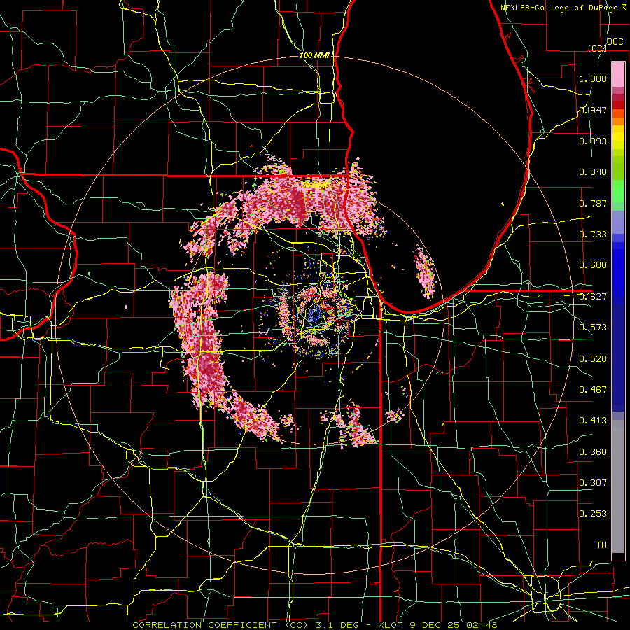
Task: Pick the gray lower color-bar segment
Action: pyautogui.click(x=618, y=486)
